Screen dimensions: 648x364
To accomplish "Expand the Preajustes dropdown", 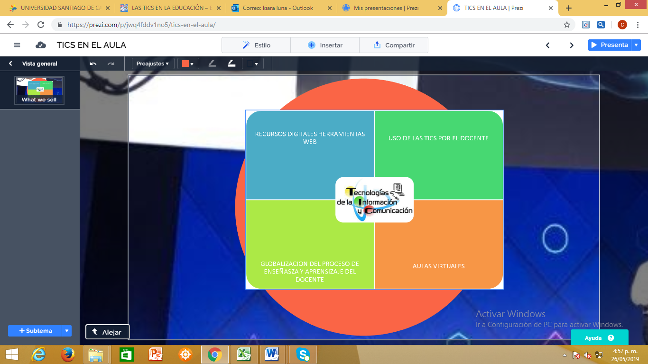I will 153,64.
